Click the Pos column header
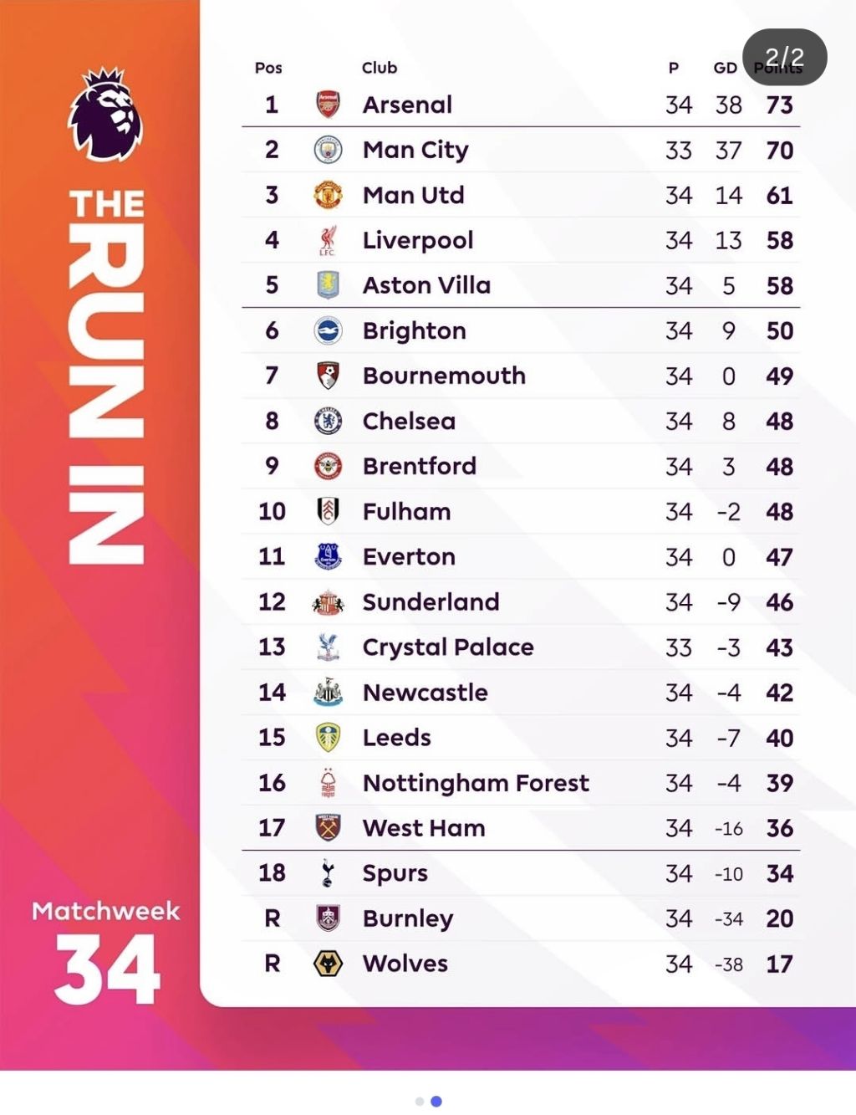Screen dimensions: 856x1115 coord(268,68)
